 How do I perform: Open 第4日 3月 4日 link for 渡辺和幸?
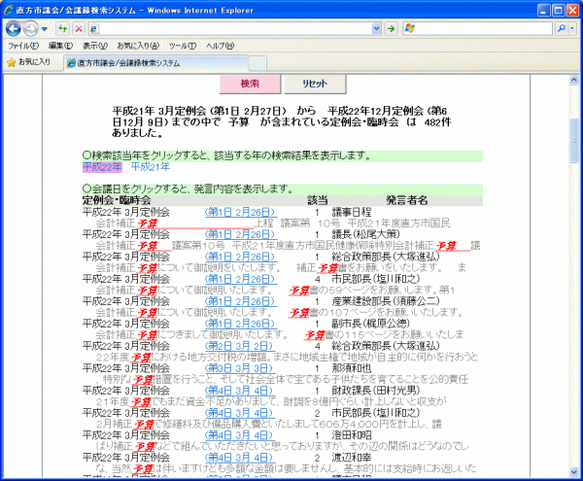(x=240, y=458)
